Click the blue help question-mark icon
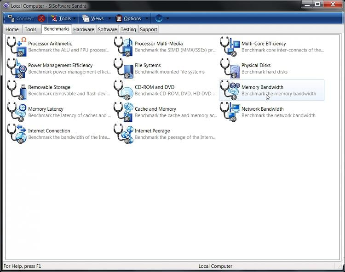 pos(159,18)
